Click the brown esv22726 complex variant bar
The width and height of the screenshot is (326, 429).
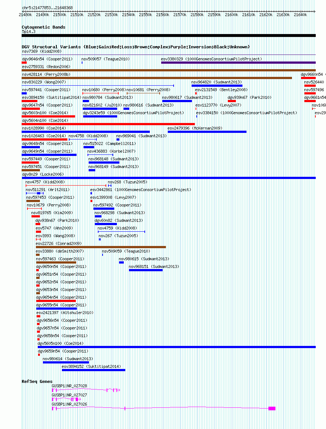point(101,247)
